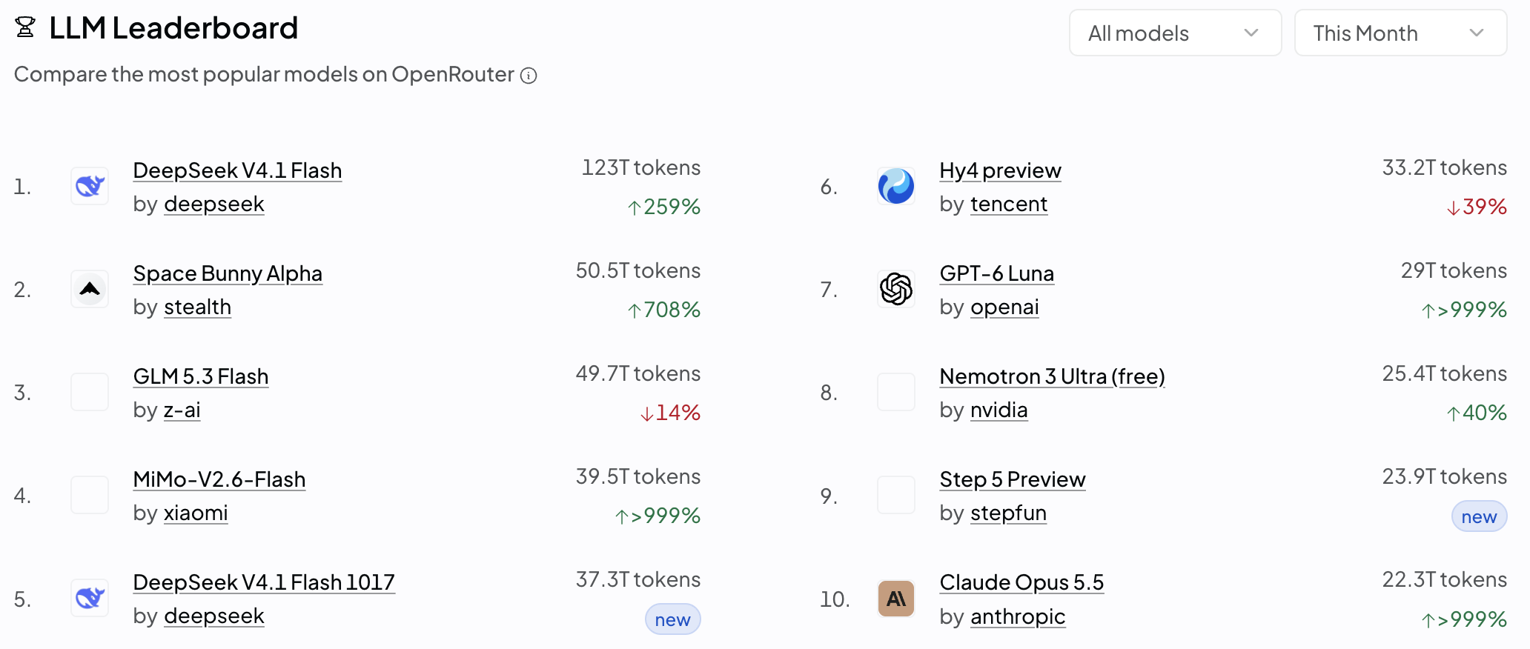Viewport: 1530px width, 649px height.
Task: Open the Step 5 Preview model
Action: pyautogui.click(x=1013, y=479)
